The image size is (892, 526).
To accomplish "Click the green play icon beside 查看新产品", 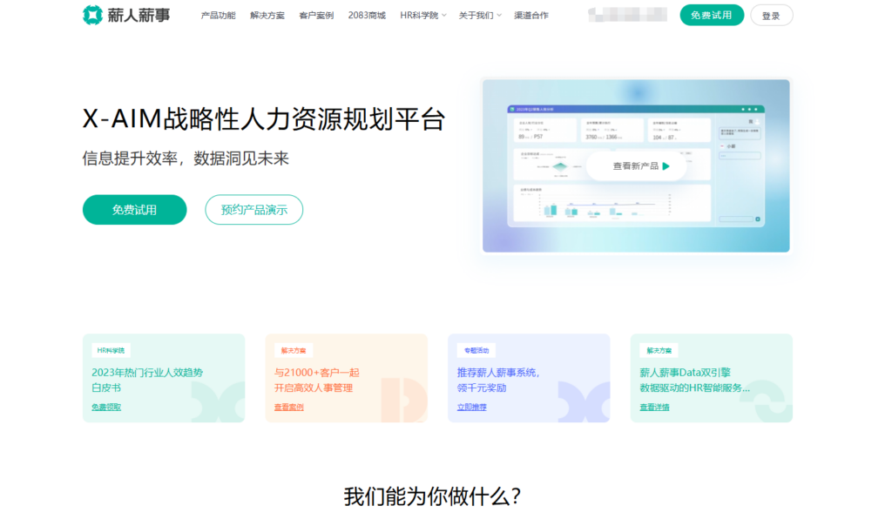I will [666, 165].
